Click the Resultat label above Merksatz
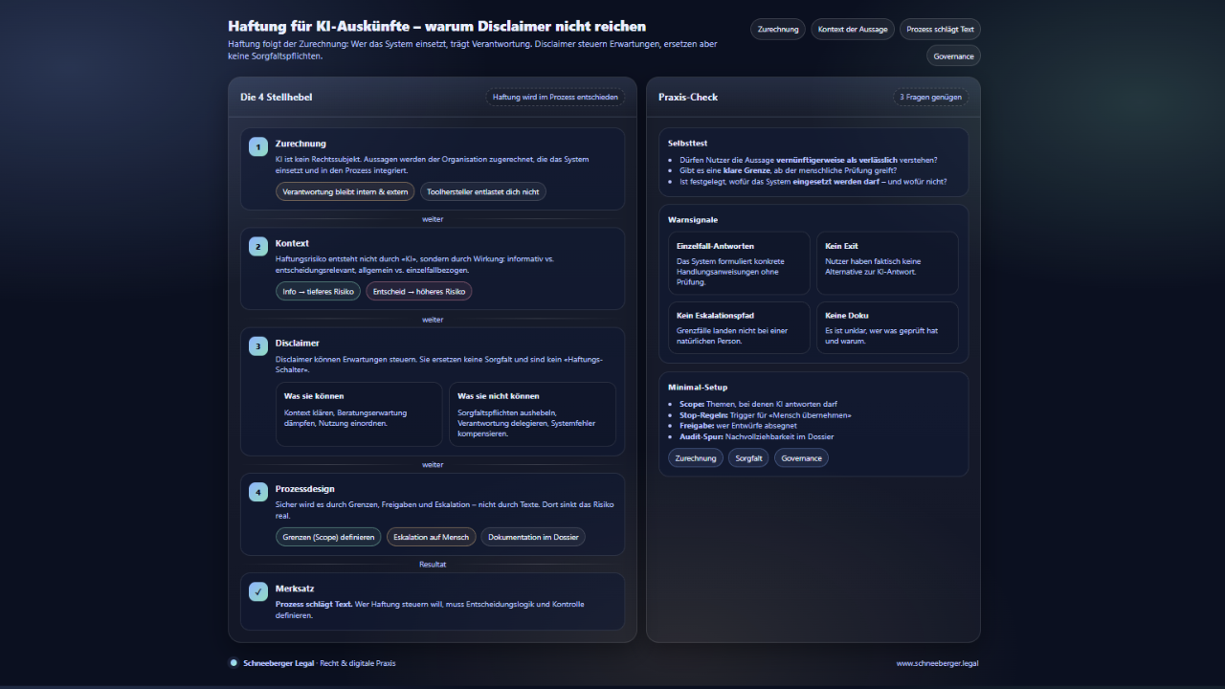The height and width of the screenshot is (689, 1225). tap(433, 565)
